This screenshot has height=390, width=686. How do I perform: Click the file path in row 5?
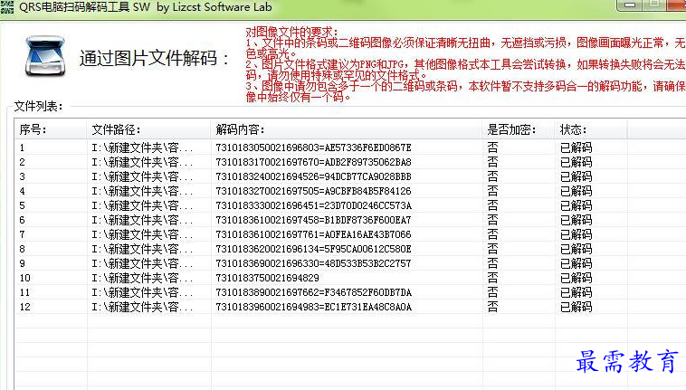tap(142, 205)
